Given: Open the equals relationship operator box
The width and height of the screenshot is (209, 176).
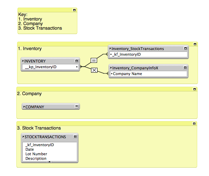Looking at the screenshot, I should [94, 61].
